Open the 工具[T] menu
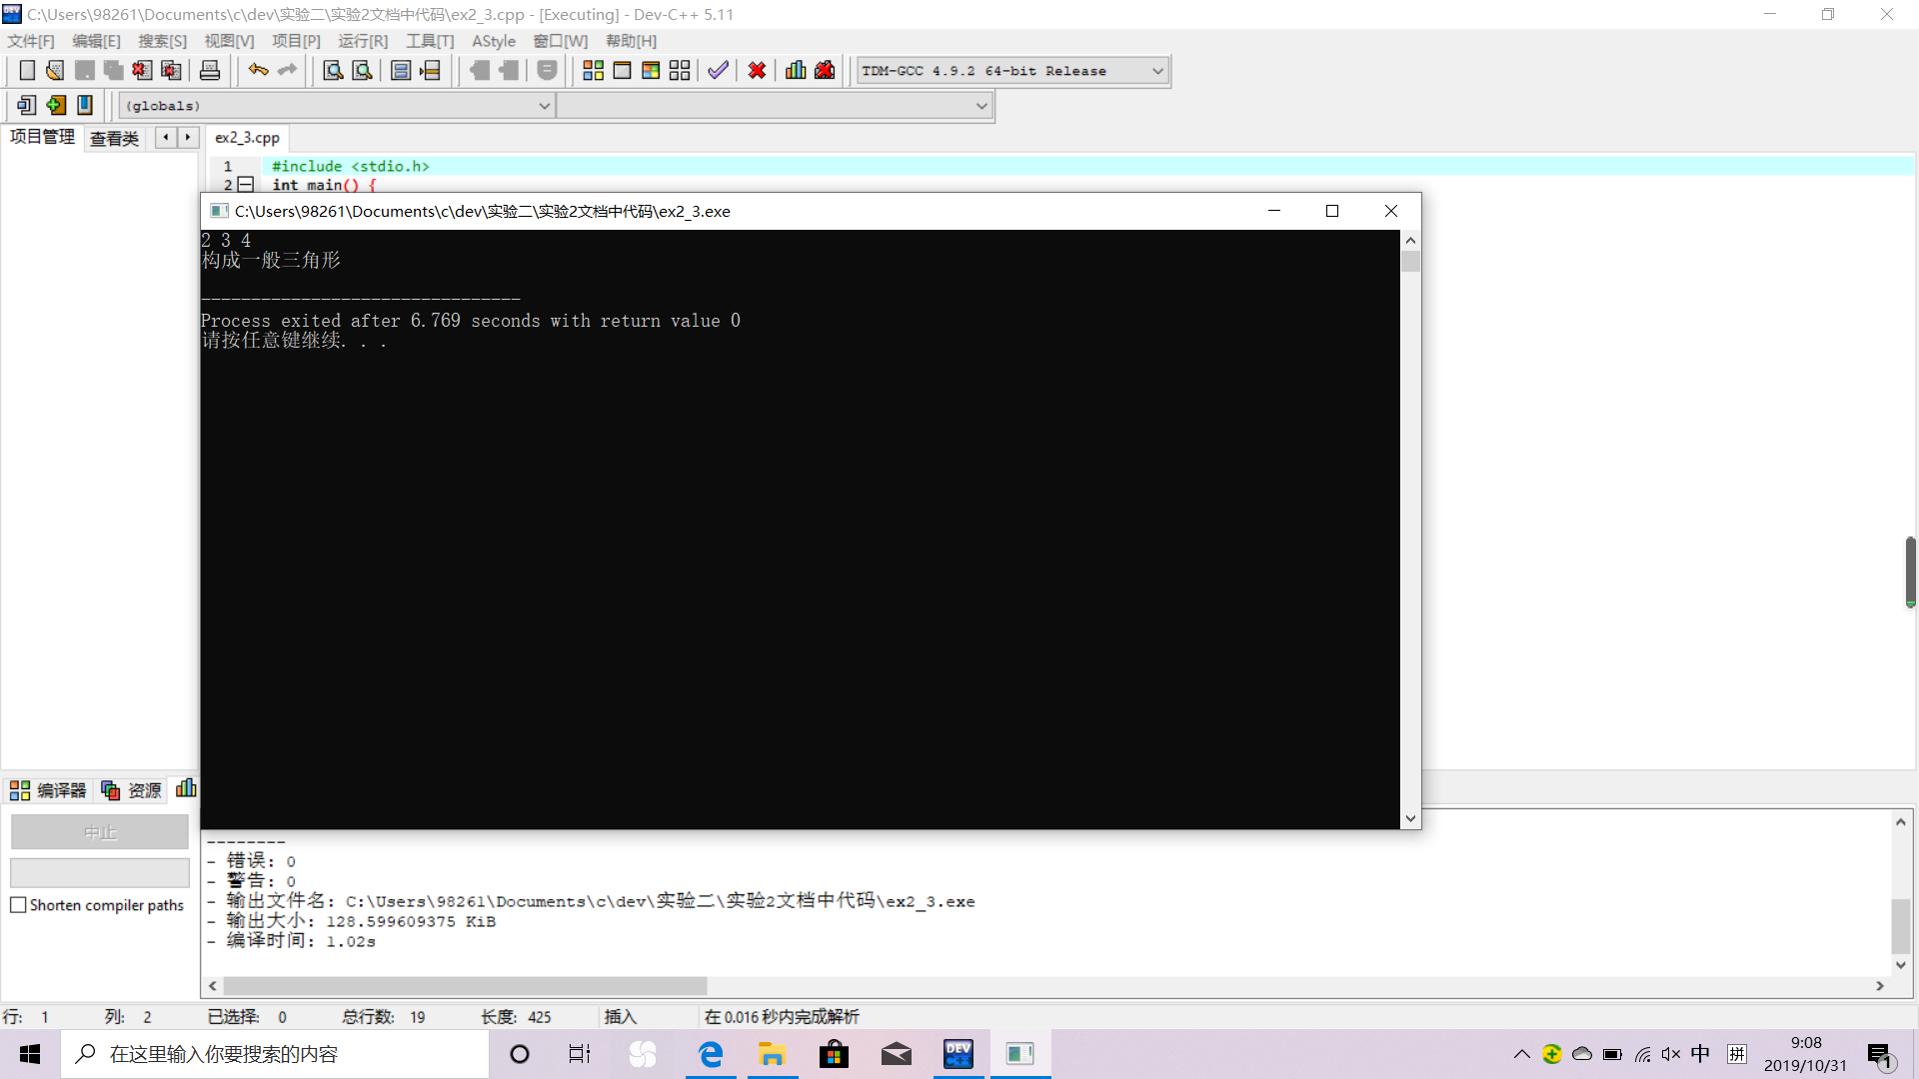Image resolution: width=1919 pixels, height=1079 pixels. pos(430,41)
